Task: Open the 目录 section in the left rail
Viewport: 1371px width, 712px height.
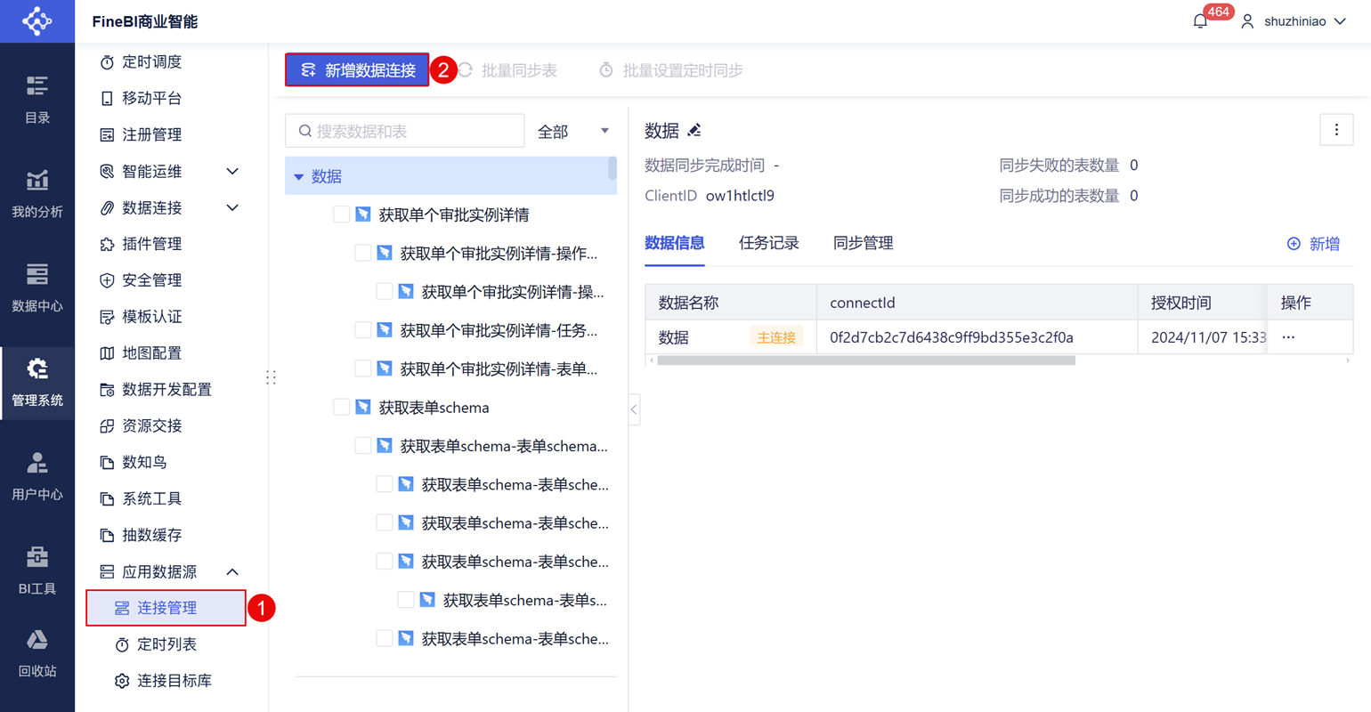Action: [37, 100]
